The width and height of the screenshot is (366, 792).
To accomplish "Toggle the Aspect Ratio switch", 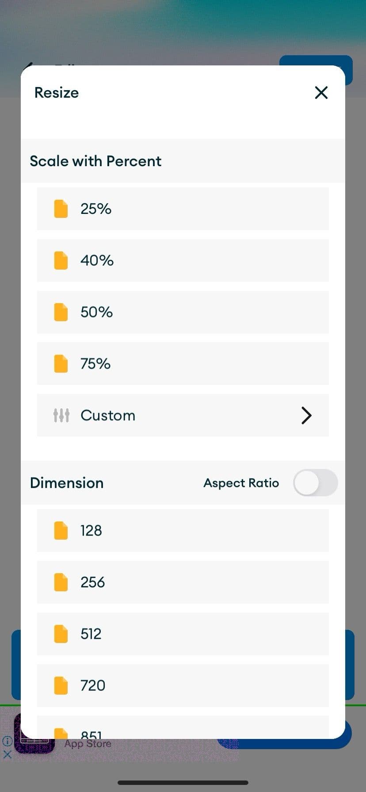I will [x=315, y=483].
